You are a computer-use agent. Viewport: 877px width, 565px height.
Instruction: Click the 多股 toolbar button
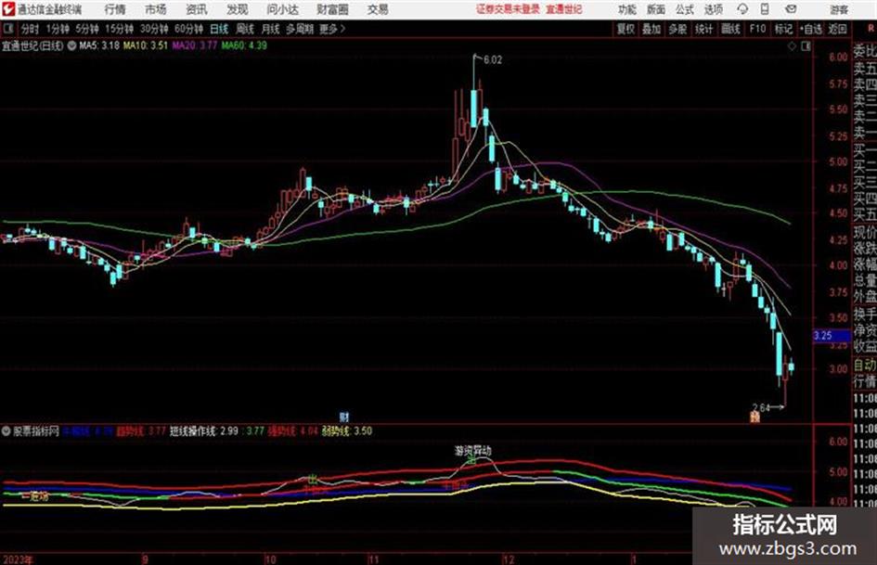(x=677, y=29)
